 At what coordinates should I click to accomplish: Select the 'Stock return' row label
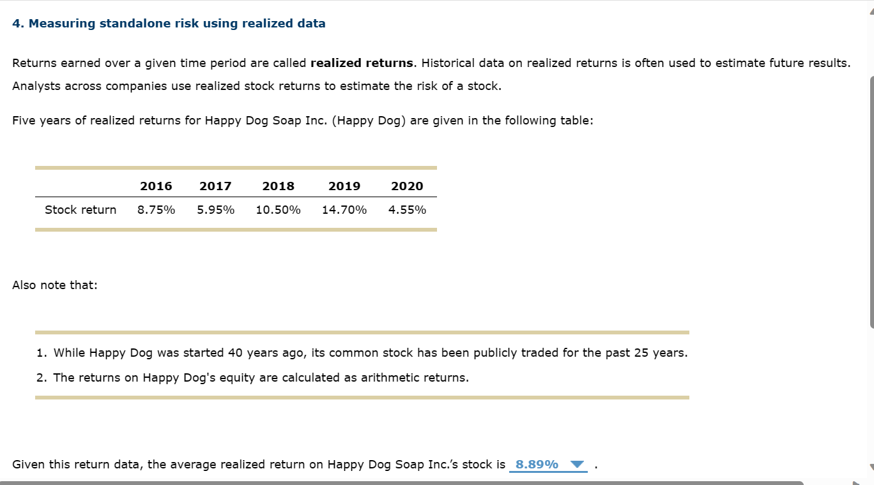pos(80,209)
